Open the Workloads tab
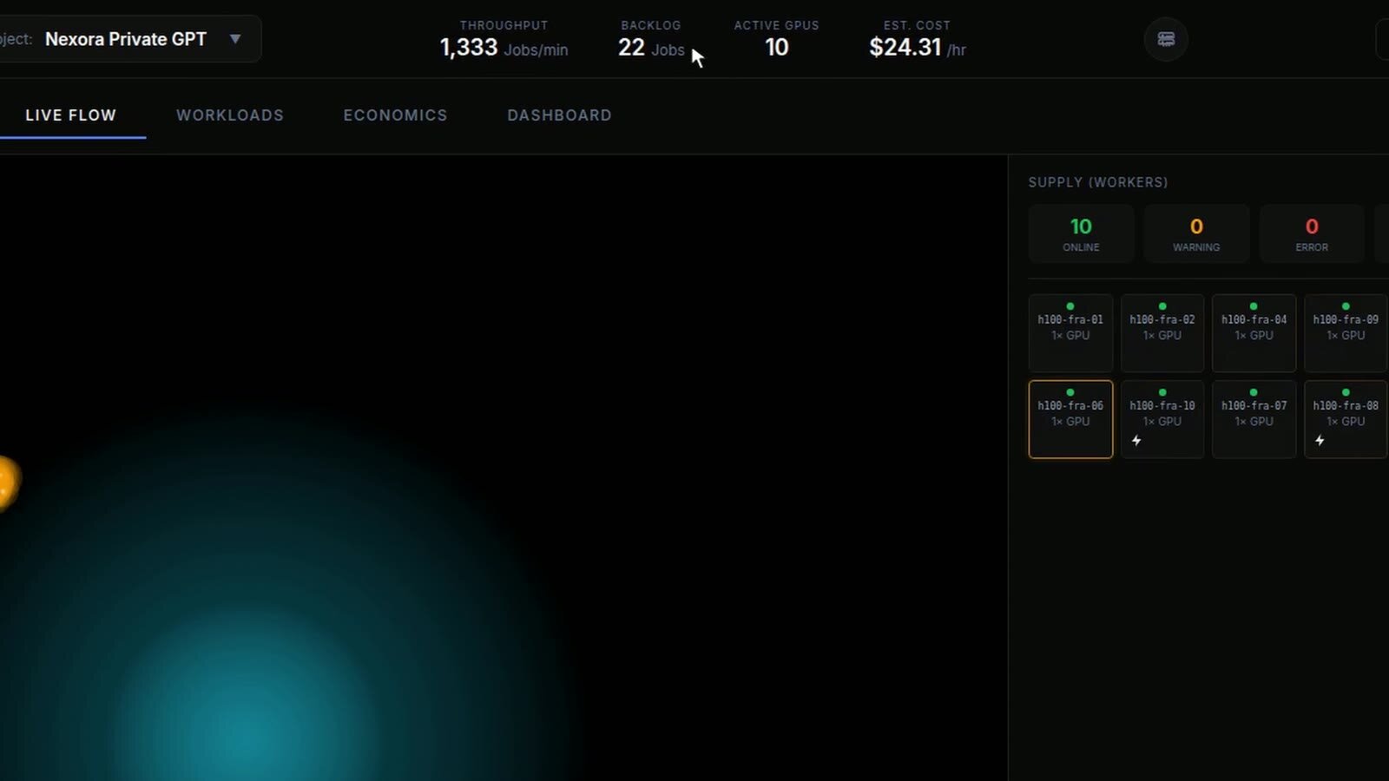 tap(230, 115)
